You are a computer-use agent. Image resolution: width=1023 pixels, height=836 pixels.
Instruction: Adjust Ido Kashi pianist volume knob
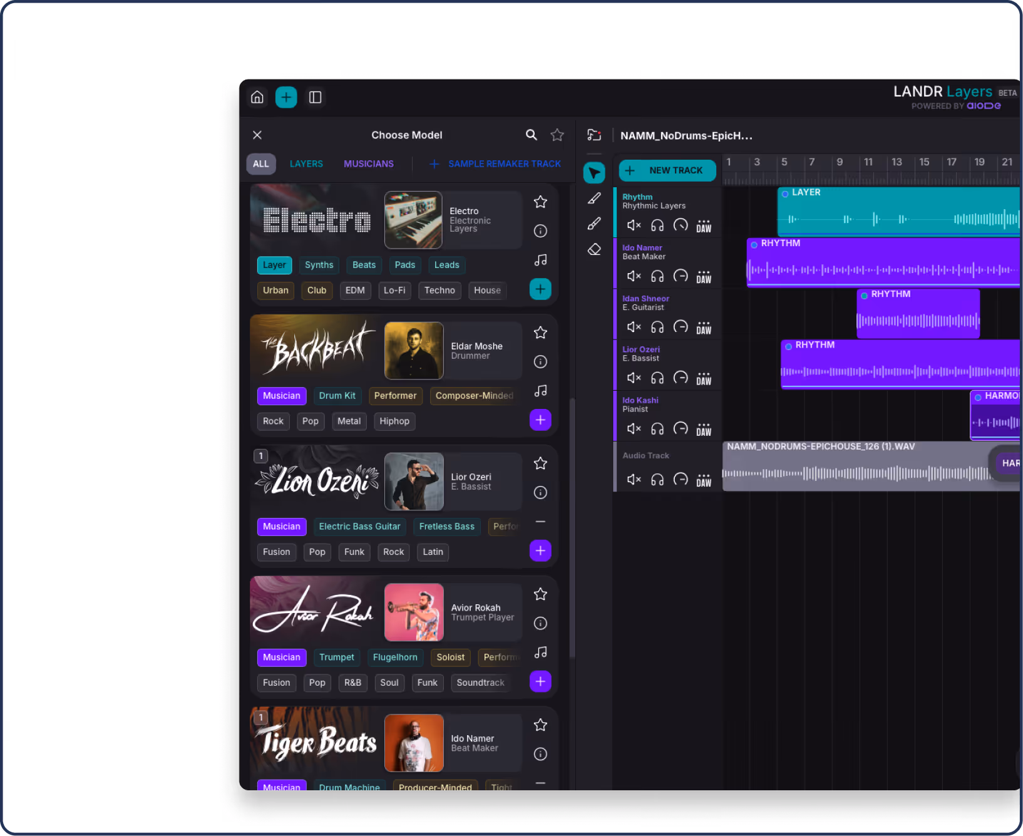point(681,428)
